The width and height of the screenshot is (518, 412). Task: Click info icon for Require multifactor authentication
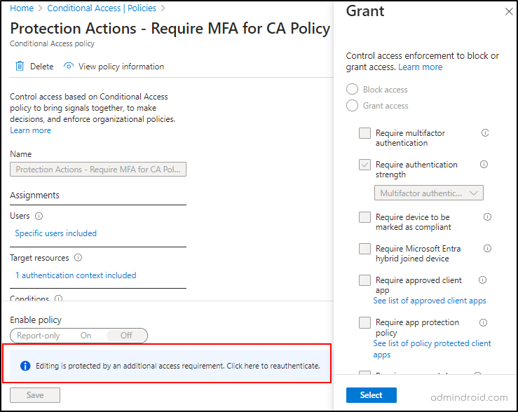[x=485, y=133]
